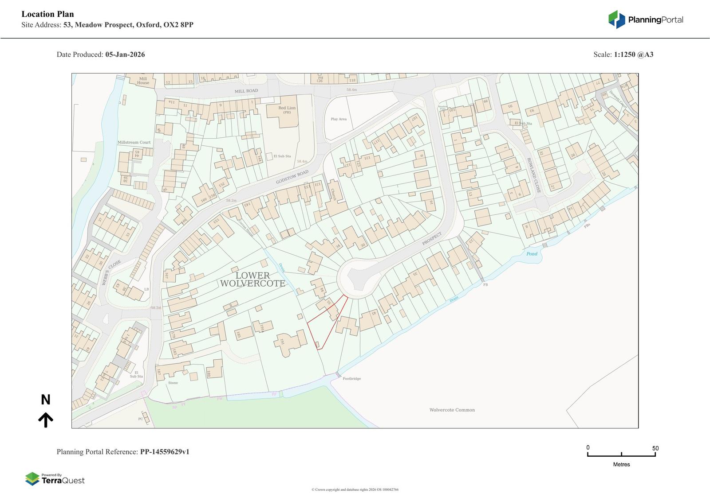Click the site address text

[107, 25]
